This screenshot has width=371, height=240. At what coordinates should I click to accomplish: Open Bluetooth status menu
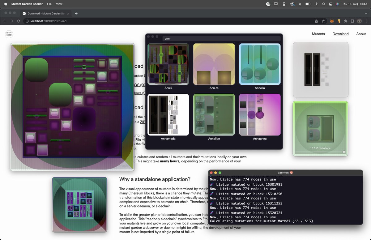[300, 4]
